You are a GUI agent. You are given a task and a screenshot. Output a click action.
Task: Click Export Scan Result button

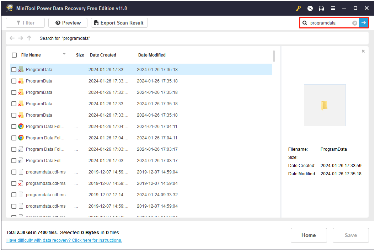[119, 23]
